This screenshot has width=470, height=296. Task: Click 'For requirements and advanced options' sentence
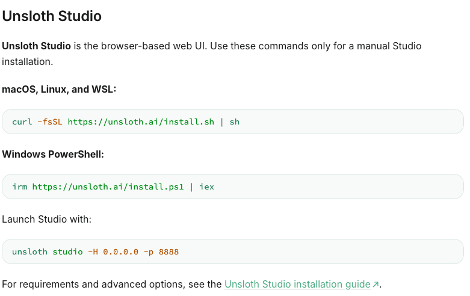[x=191, y=284]
